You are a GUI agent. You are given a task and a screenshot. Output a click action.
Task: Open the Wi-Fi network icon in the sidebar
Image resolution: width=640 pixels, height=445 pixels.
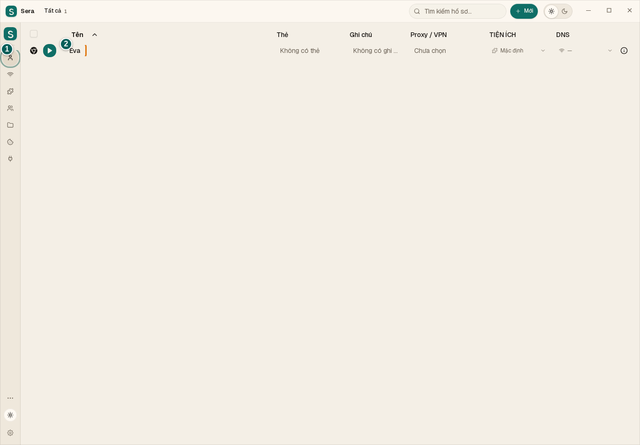click(10, 74)
